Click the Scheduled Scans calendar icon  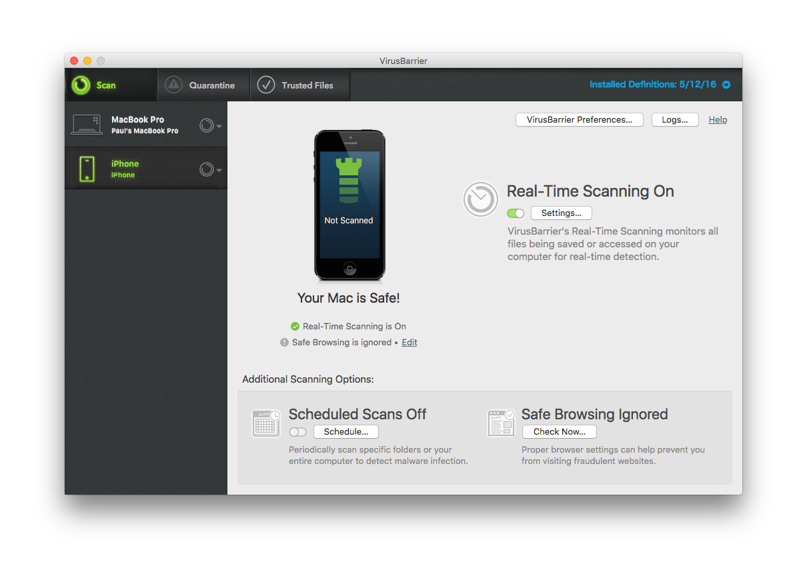click(265, 423)
